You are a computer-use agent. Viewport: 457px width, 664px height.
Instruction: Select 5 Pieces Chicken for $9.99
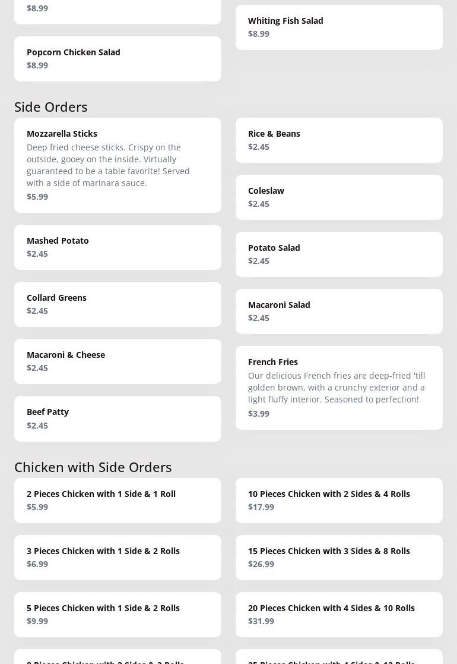point(118,614)
